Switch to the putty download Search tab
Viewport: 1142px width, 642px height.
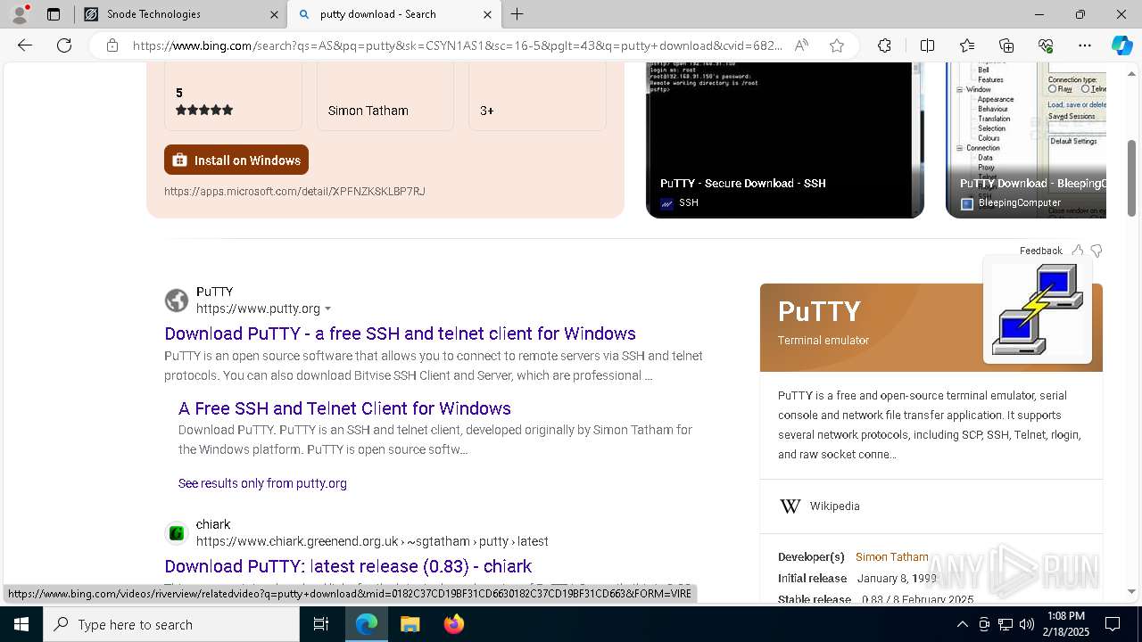pos(393,14)
